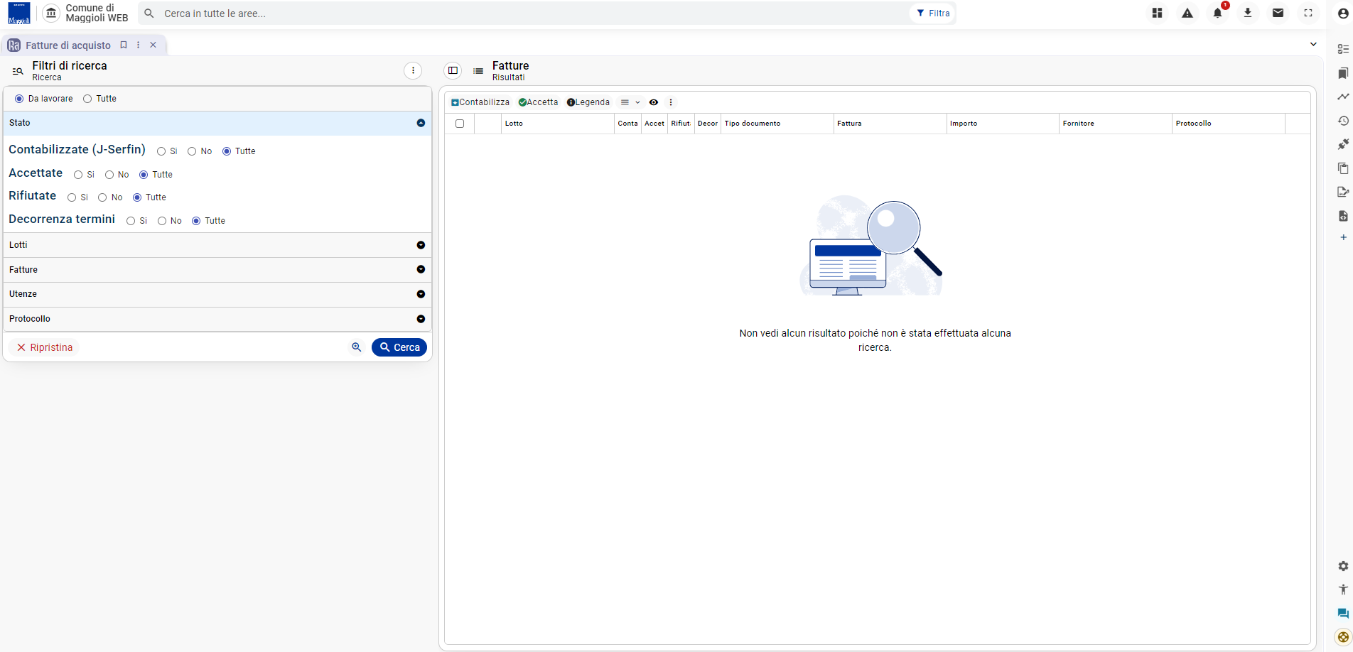Open Filtri di ricerca more options menu
Viewport: 1353px width, 652px height.
point(413,70)
